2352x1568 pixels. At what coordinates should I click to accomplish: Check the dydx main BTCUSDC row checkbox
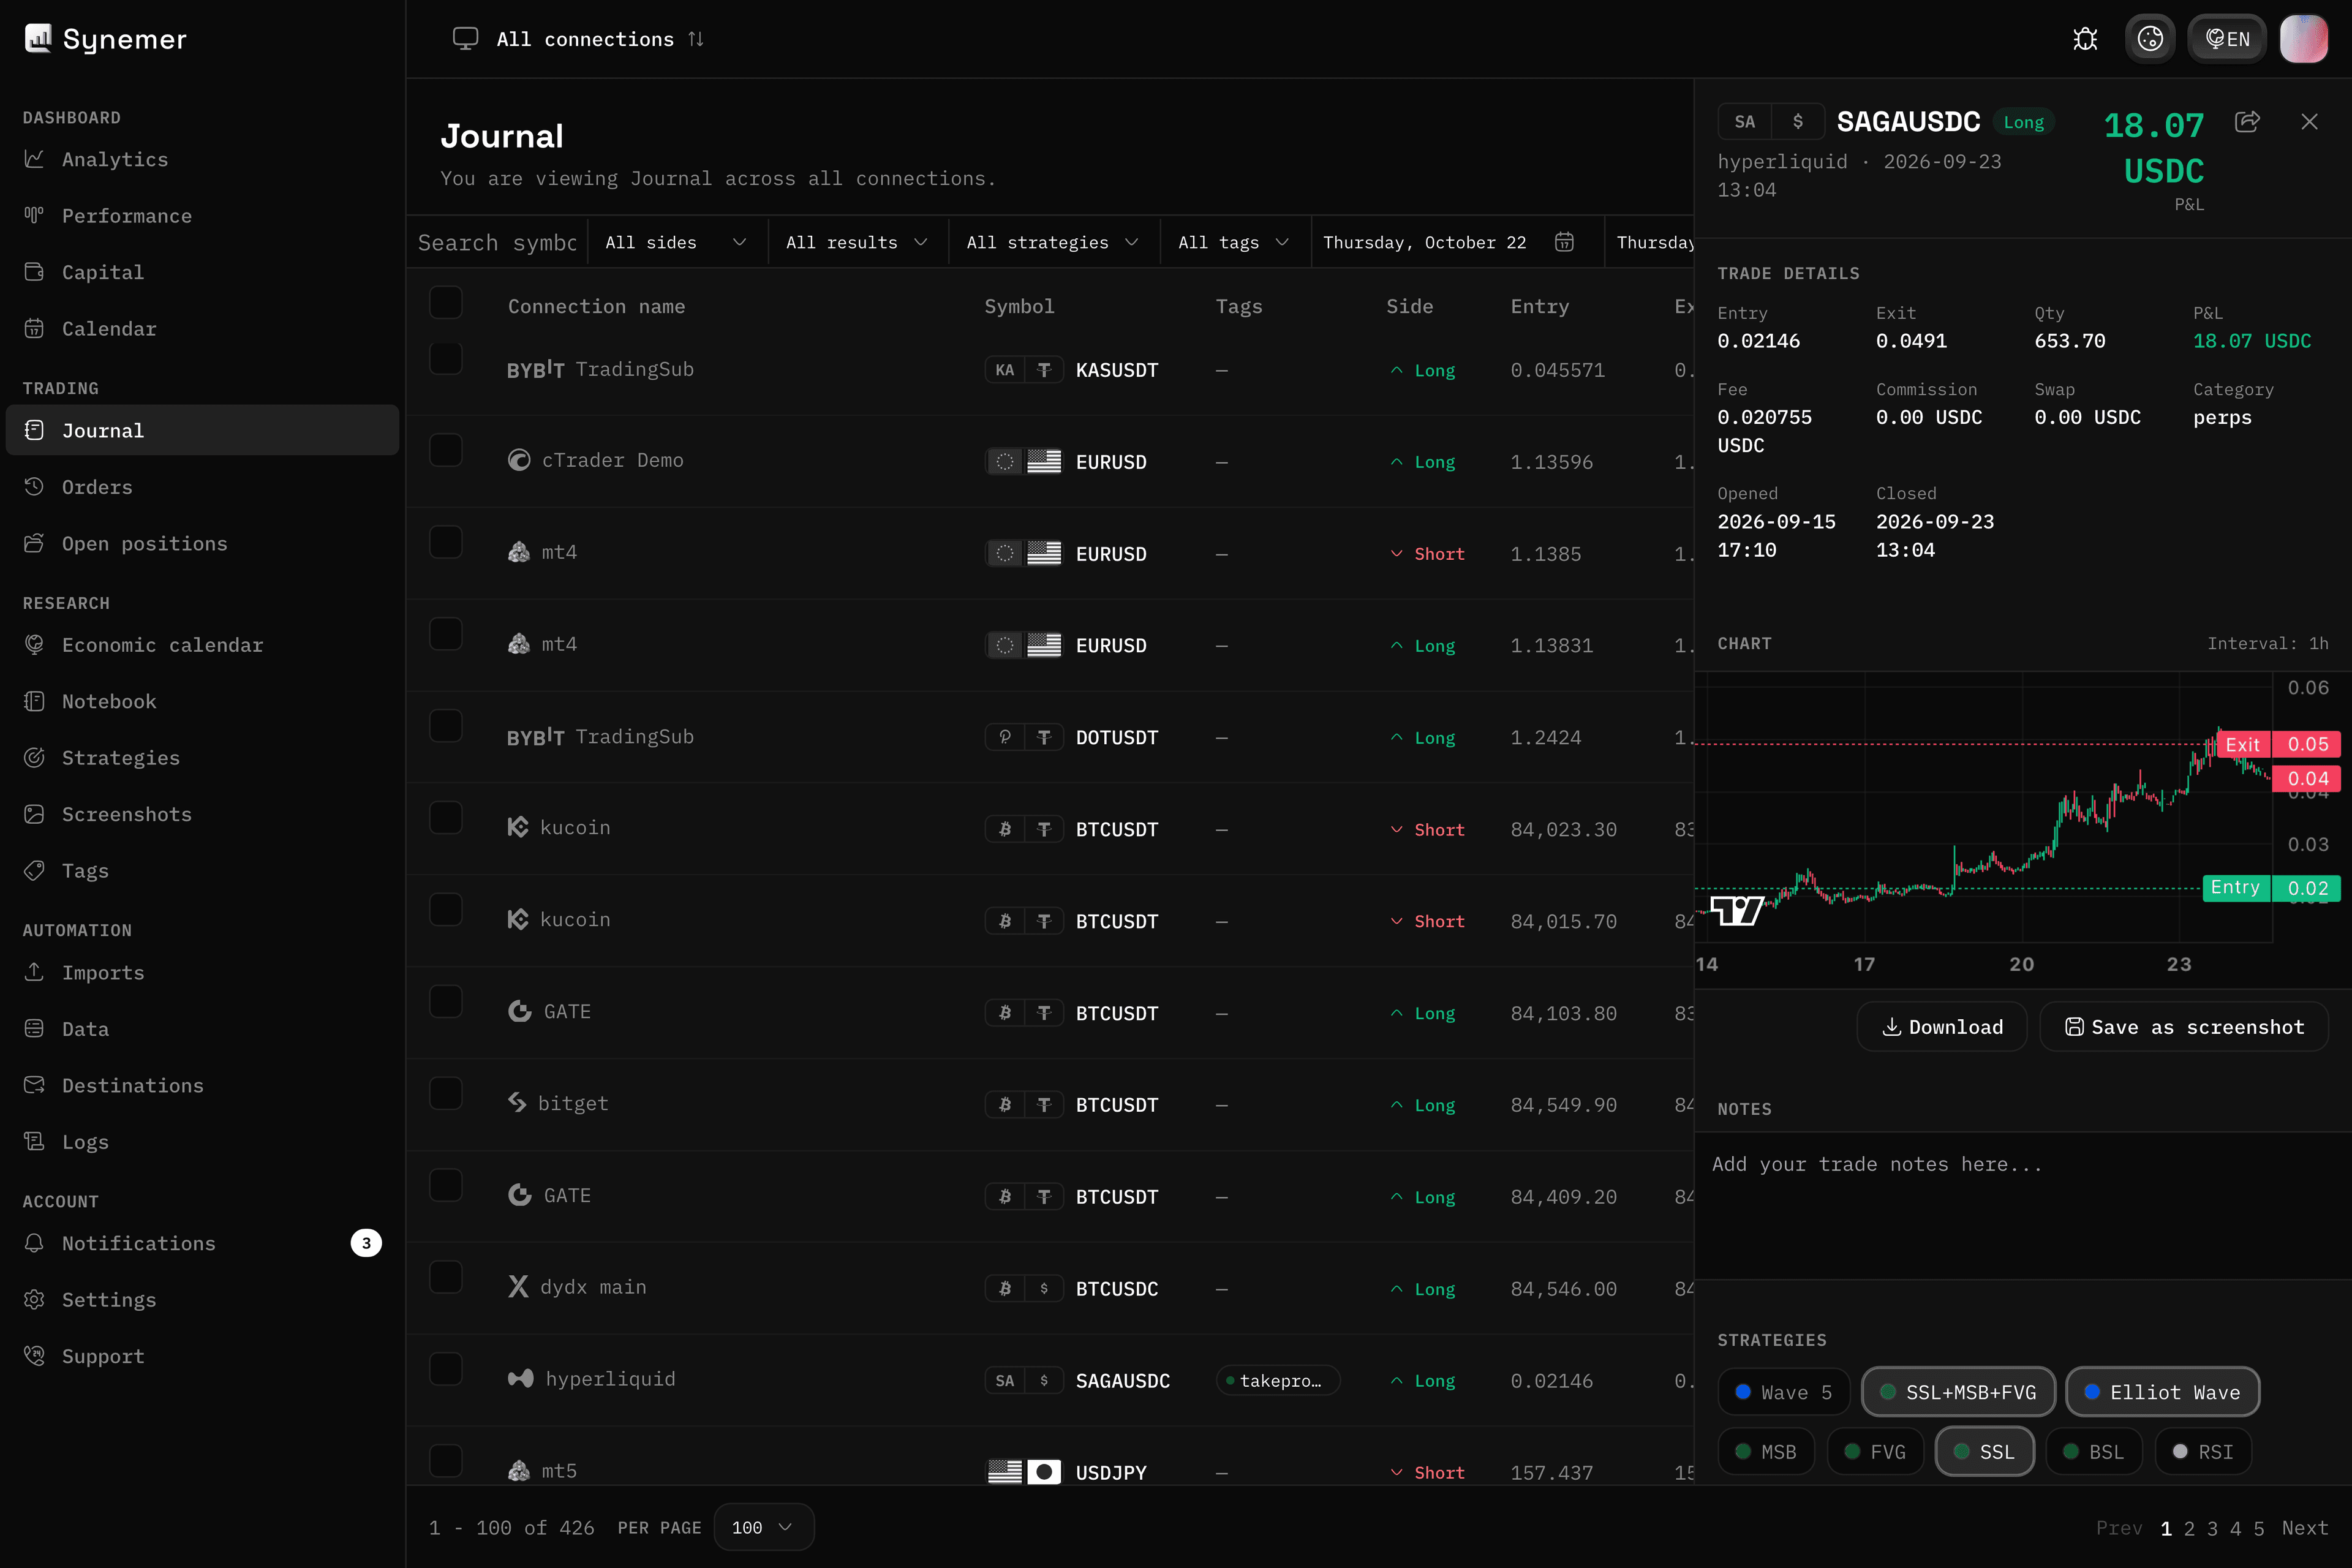(445, 1277)
